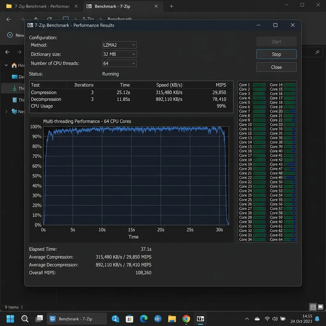
Task: Switch to large thumbnails view icon
Action: [x=321, y=307]
